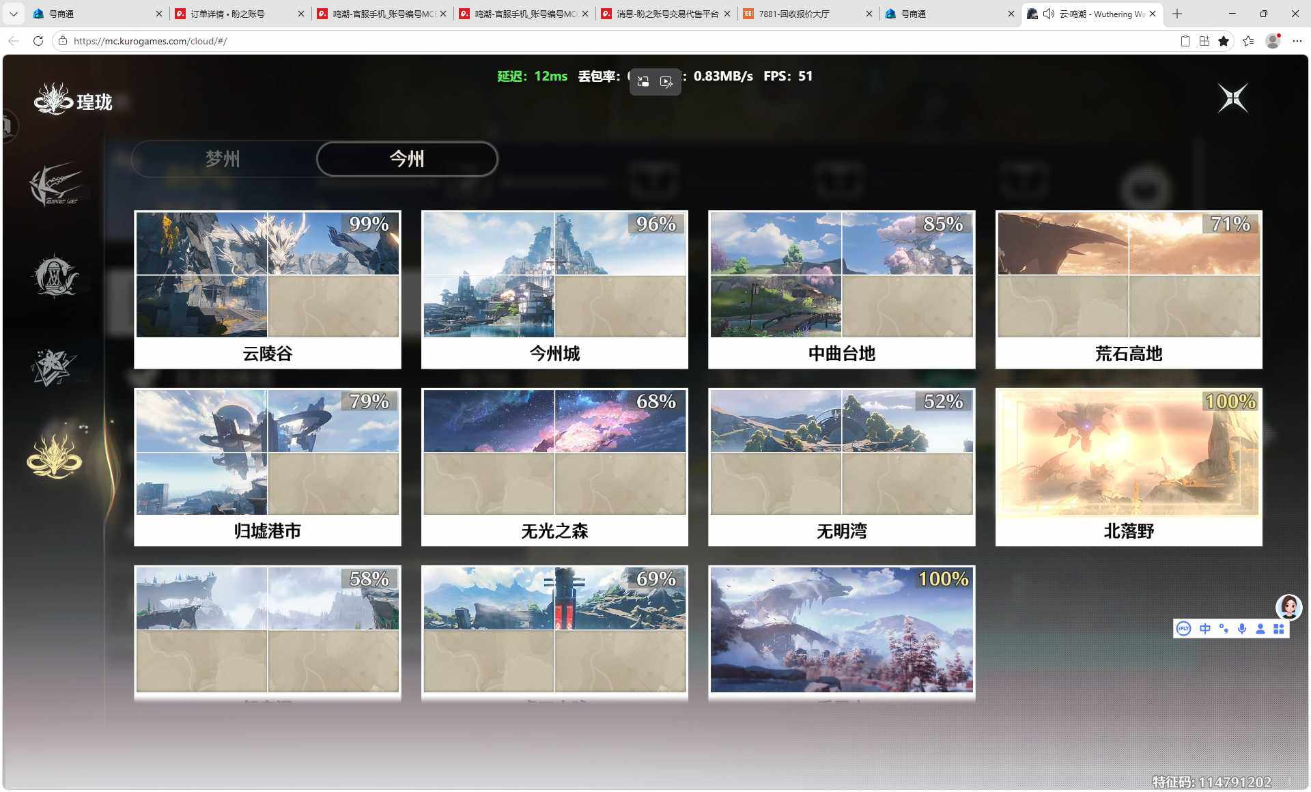The width and height of the screenshot is (1311, 792).
Task: Close the game map overlay with X icon
Action: (x=1233, y=98)
